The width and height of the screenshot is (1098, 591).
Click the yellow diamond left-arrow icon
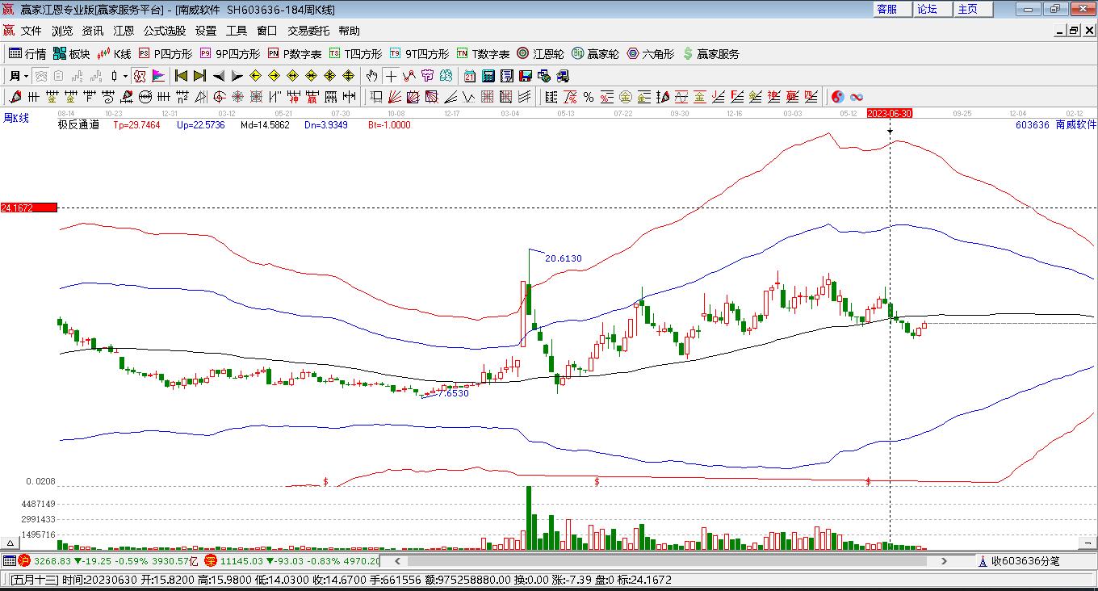[256, 76]
